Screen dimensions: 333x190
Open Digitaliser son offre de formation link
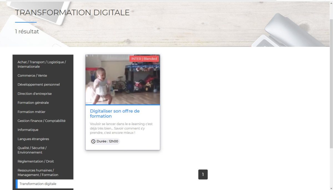click(x=115, y=114)
